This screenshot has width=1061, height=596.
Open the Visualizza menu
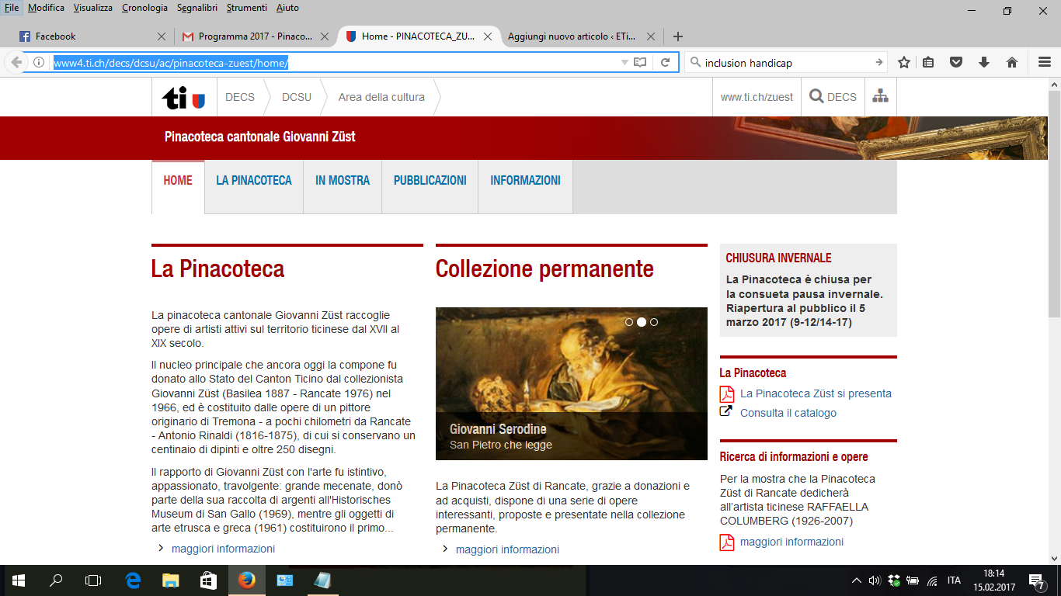pos(93,8)
